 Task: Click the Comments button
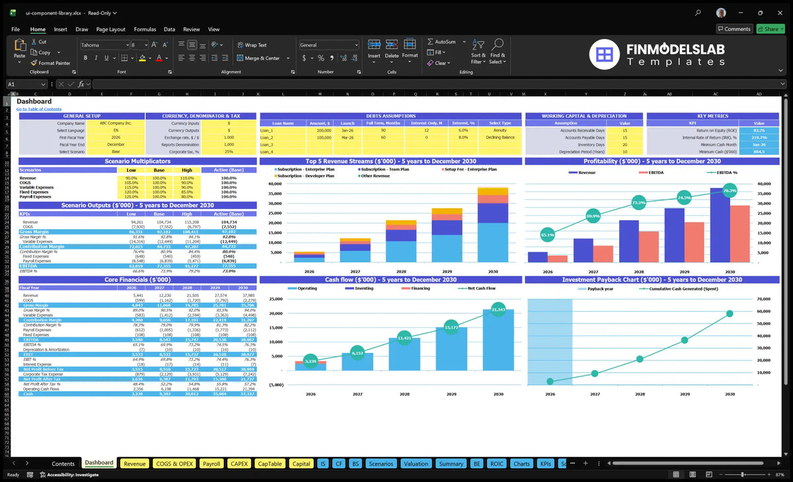[x=734, y=29]
